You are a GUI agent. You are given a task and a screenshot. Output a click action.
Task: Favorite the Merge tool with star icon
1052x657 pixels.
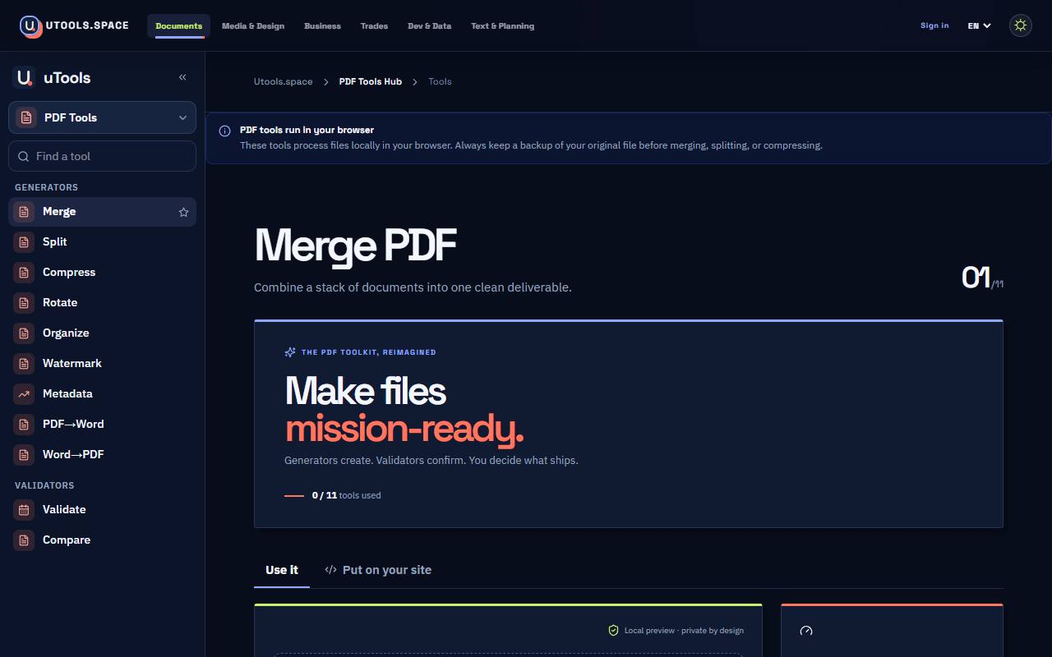pos(183,212)
